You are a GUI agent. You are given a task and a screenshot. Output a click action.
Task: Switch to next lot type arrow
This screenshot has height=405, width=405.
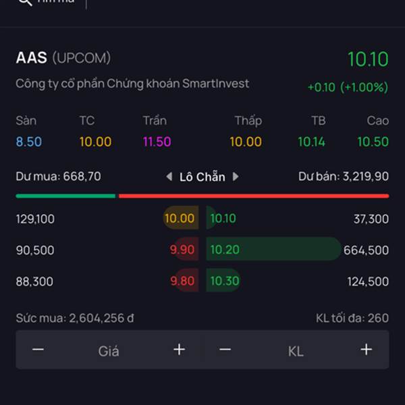(236, 177)
